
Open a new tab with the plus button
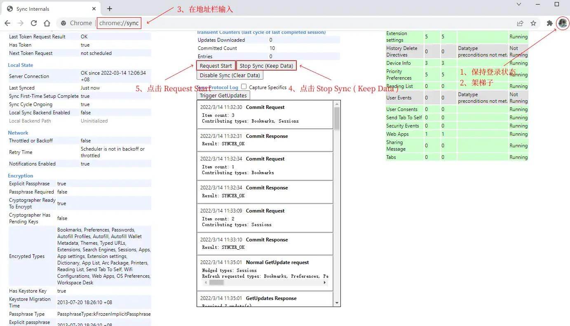[x=110, y=9]
